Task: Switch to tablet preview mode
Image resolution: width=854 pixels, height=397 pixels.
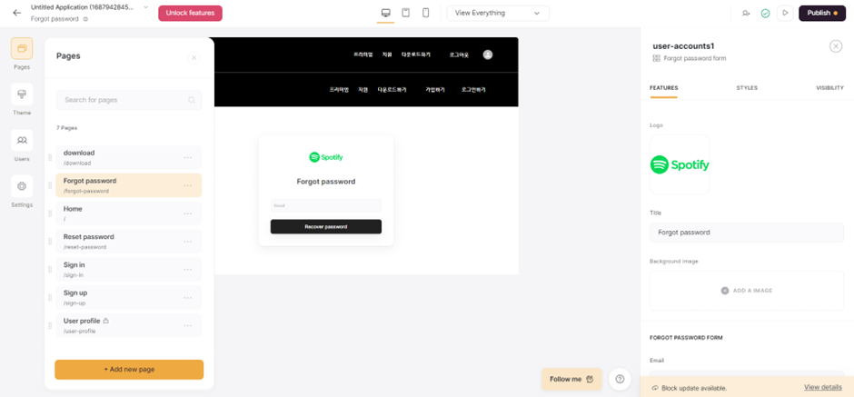Action: [x=406, y=13]
